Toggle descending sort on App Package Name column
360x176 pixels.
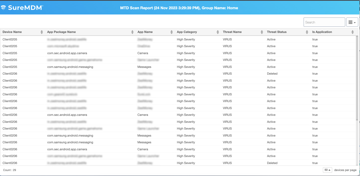pos(132,33)
